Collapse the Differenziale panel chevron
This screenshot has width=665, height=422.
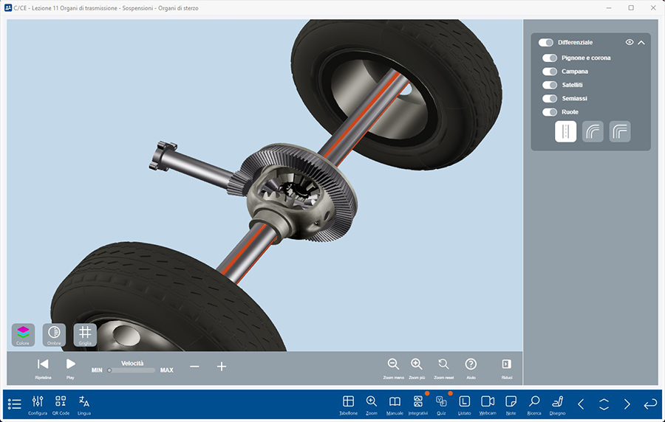(x=641, y=43)
